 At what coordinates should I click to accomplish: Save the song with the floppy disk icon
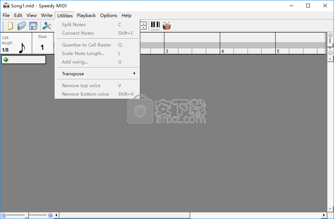click(33, 26)
